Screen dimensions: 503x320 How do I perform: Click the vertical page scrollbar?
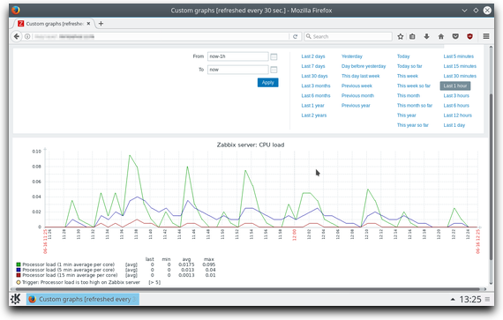pyautogui.click(x=491, y=176)
